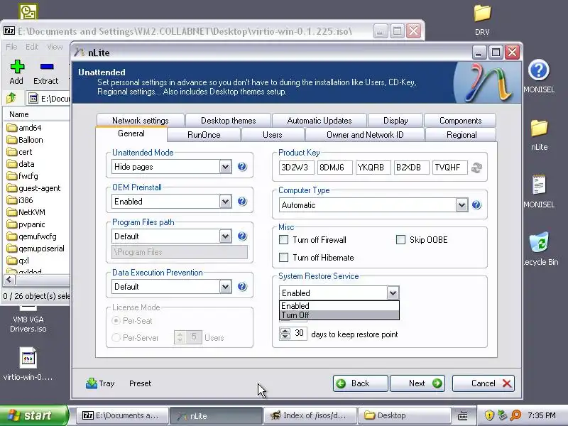Select the Per-Seat radio button
The image size is (568, 426).
click(x=116, y=321)
